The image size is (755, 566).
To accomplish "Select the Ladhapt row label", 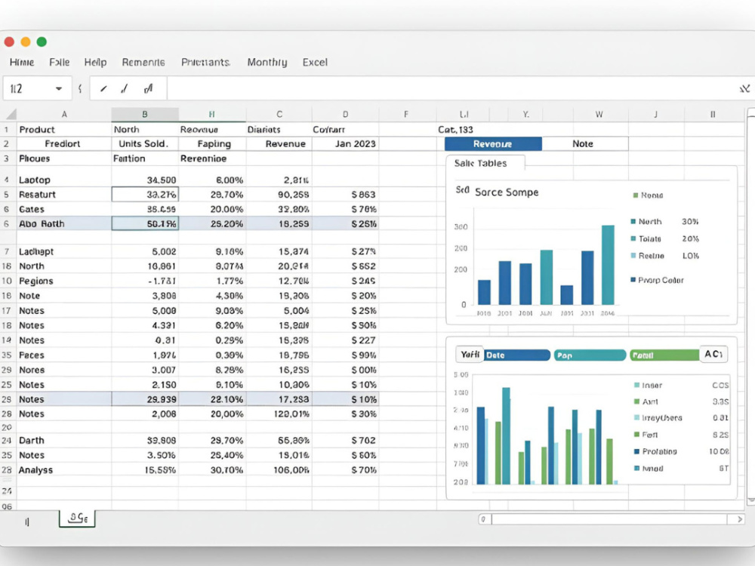I will [x=64, y=252].
